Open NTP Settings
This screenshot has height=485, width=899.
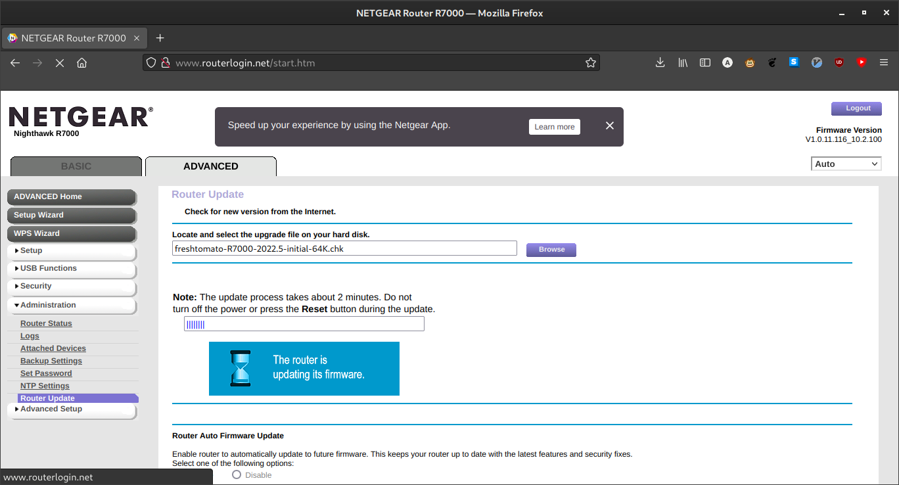click(x=45, y=386)
